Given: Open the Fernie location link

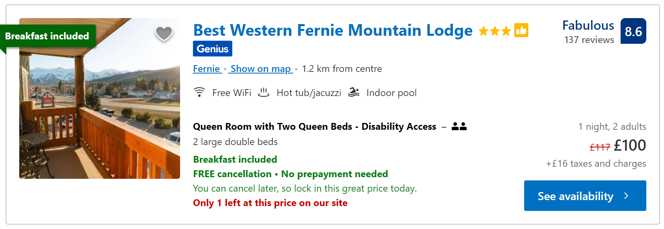Looking at the screenshot, I should [207, 69].
